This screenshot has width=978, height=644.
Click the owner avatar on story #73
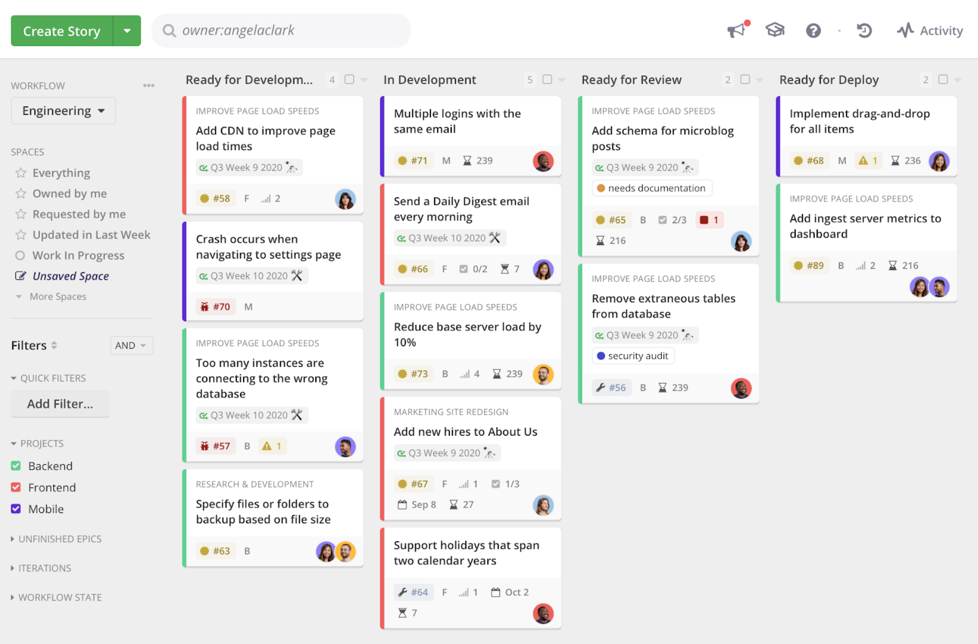pyautogui.click(x=543, y=374)
